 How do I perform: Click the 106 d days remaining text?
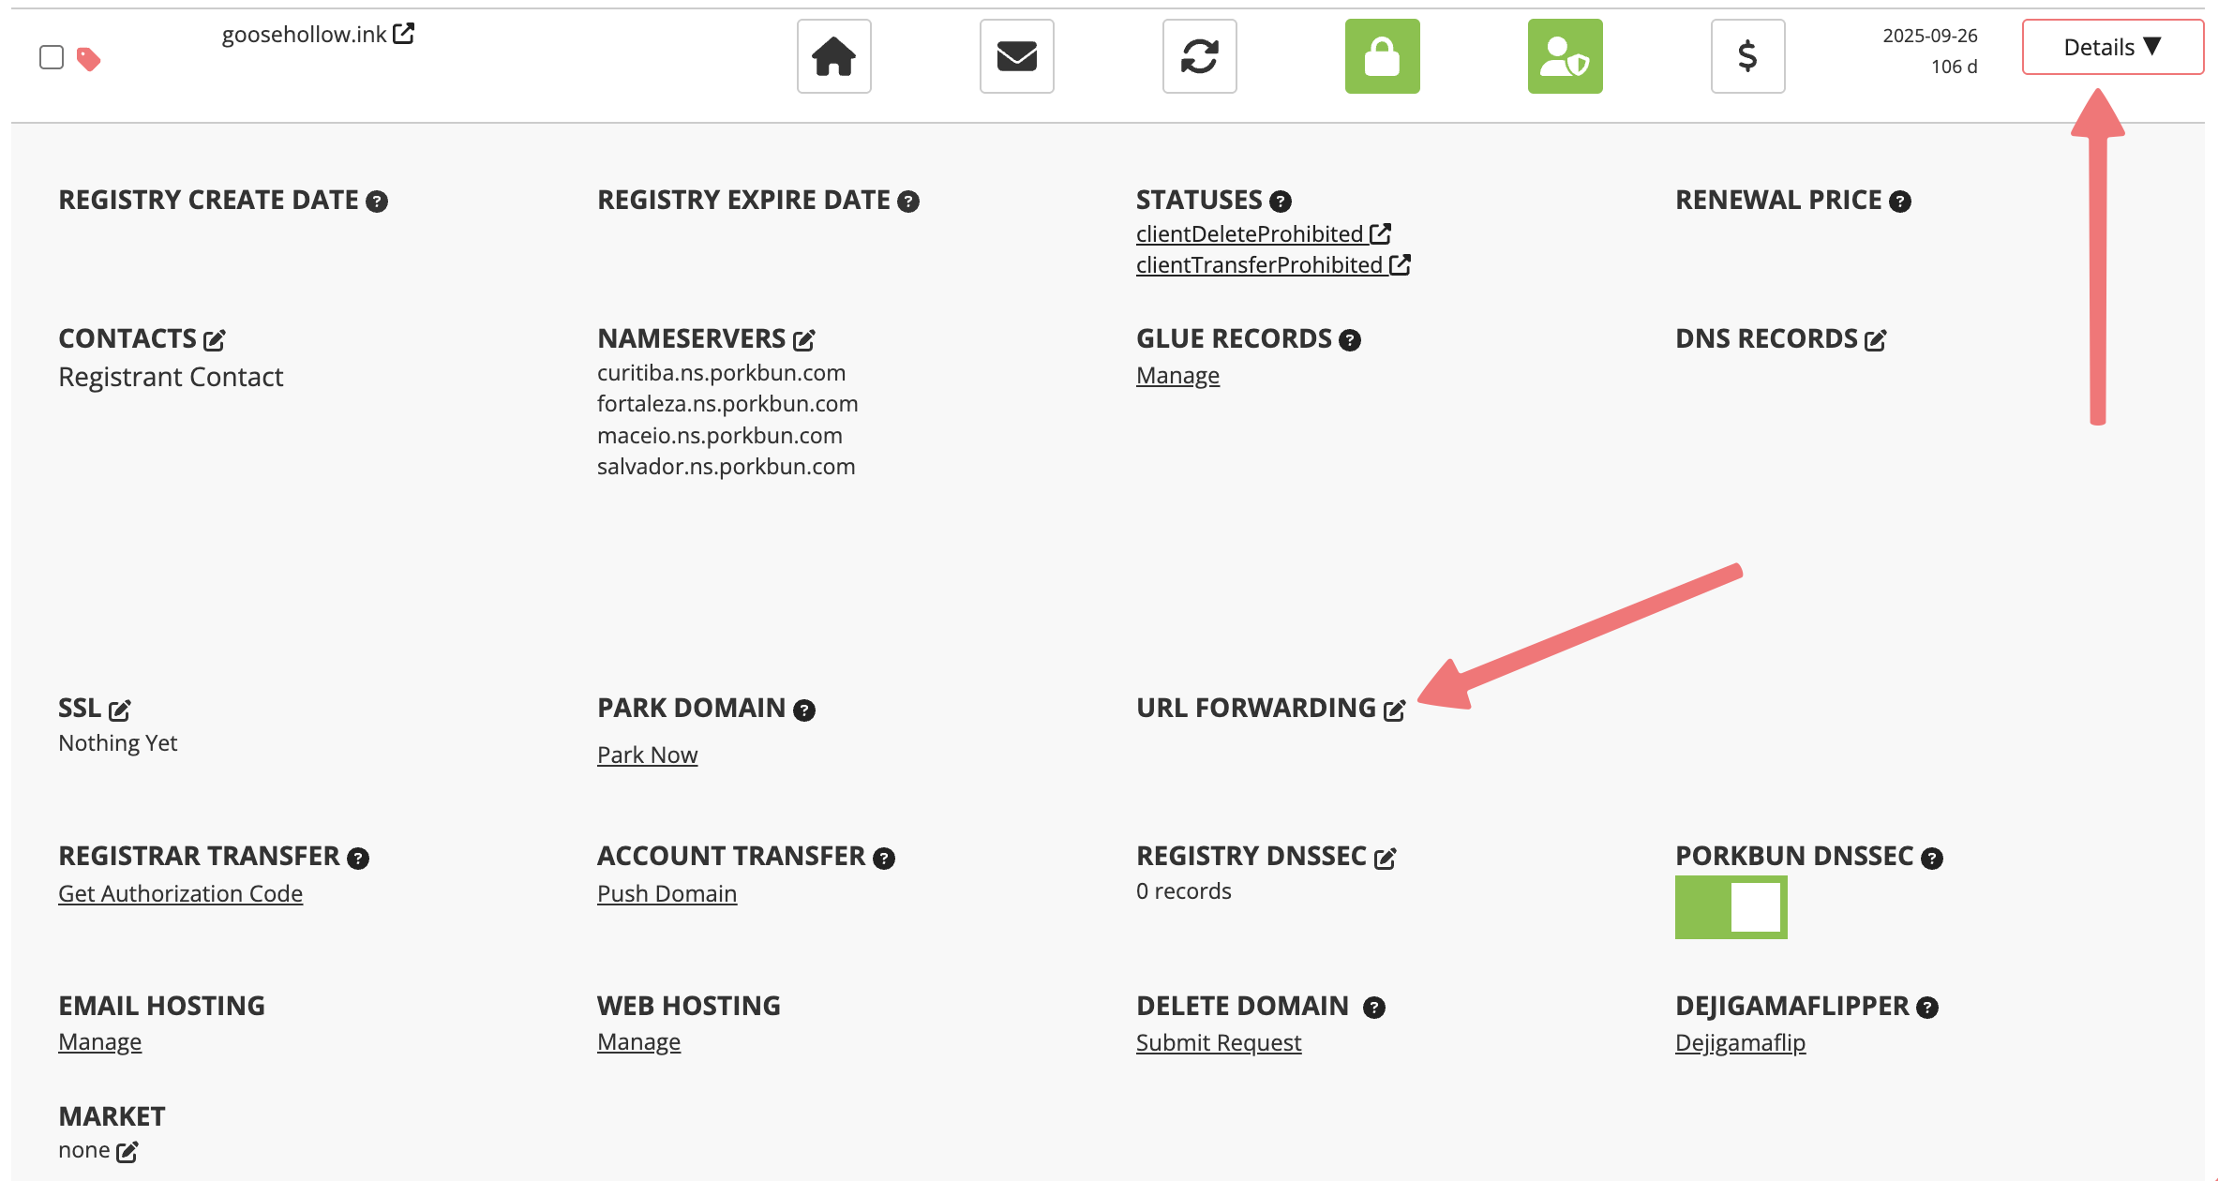[x=1955, y=67]
